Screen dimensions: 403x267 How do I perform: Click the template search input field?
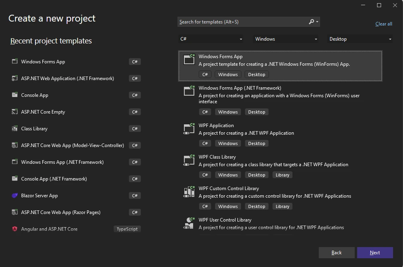pyautogui.click(x=239, y=22)
